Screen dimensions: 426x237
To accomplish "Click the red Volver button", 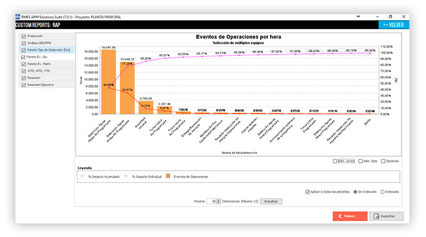I will pyautogui.click(x=350, y=216).
